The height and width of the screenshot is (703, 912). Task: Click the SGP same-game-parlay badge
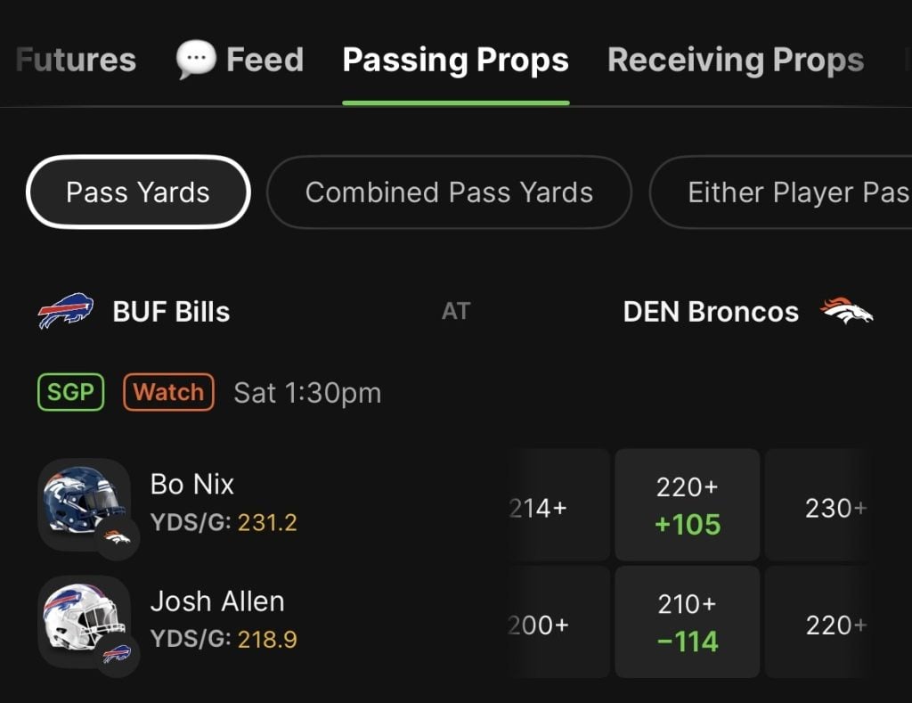70,392
